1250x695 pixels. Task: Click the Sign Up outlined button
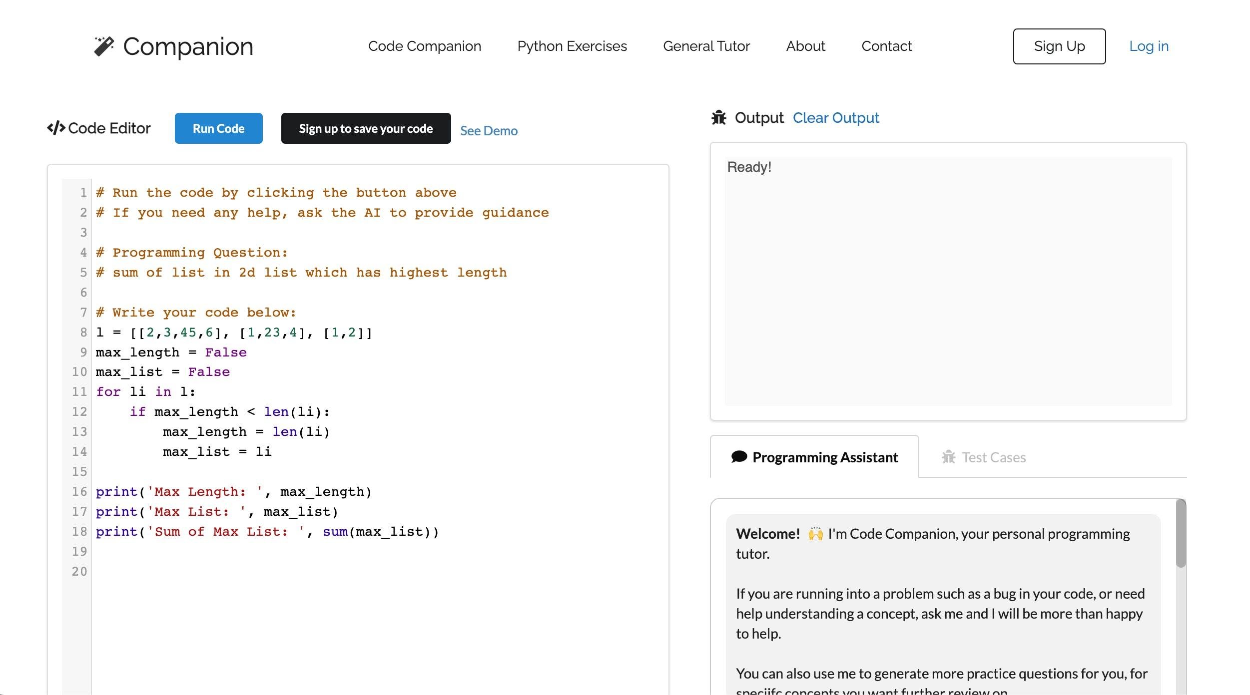pyautogui.click(x=1059, y=46)
